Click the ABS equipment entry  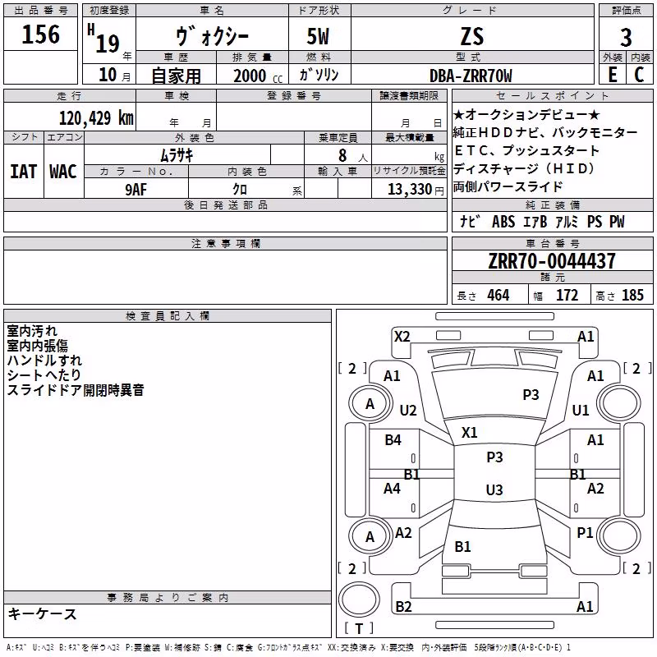click(503, 222)
